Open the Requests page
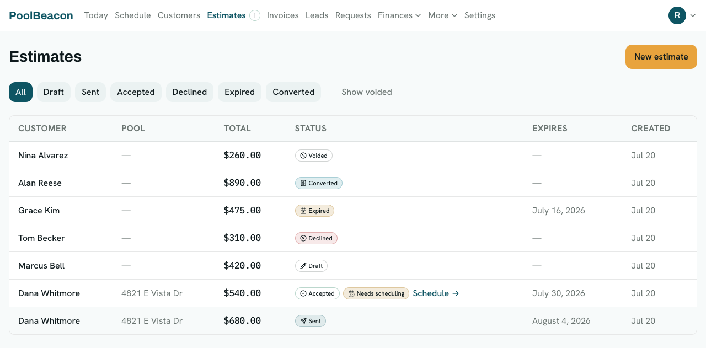Viewport: 706px width, 348px height. point(353,15)
